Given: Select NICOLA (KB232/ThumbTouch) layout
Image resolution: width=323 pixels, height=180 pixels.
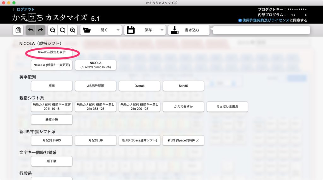Looking at the screenshot, I should [95, 65].
